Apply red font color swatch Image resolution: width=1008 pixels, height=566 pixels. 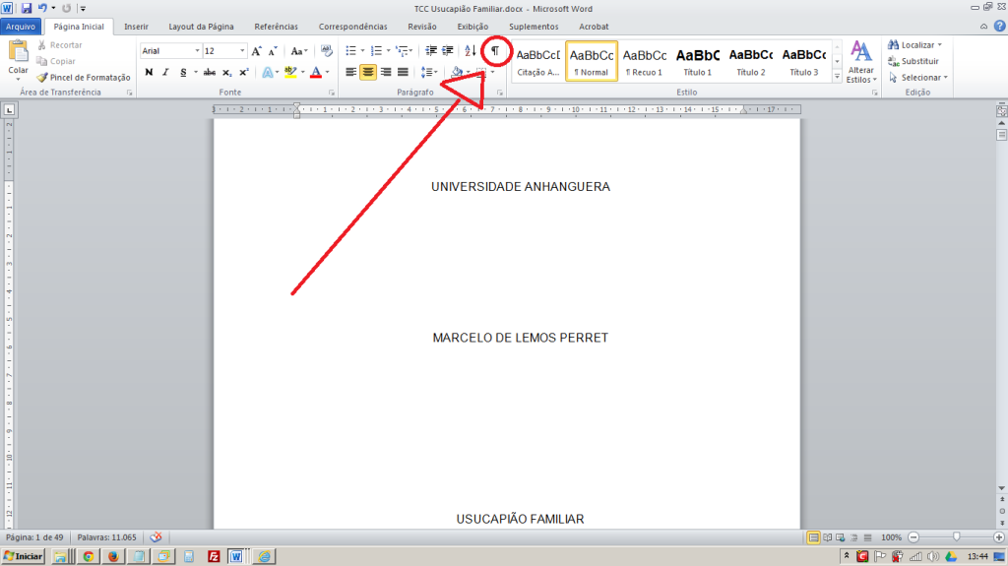(316, 72)
